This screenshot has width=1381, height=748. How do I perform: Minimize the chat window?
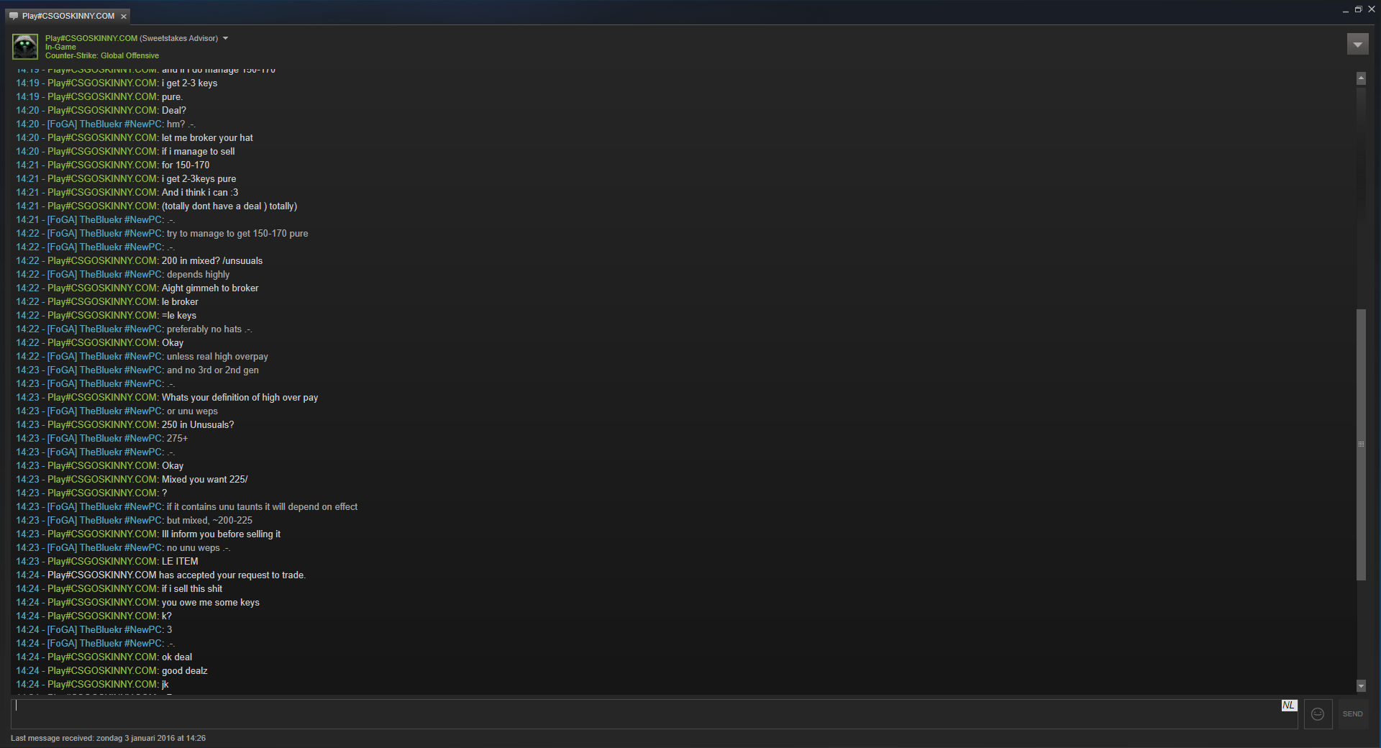1346,10
